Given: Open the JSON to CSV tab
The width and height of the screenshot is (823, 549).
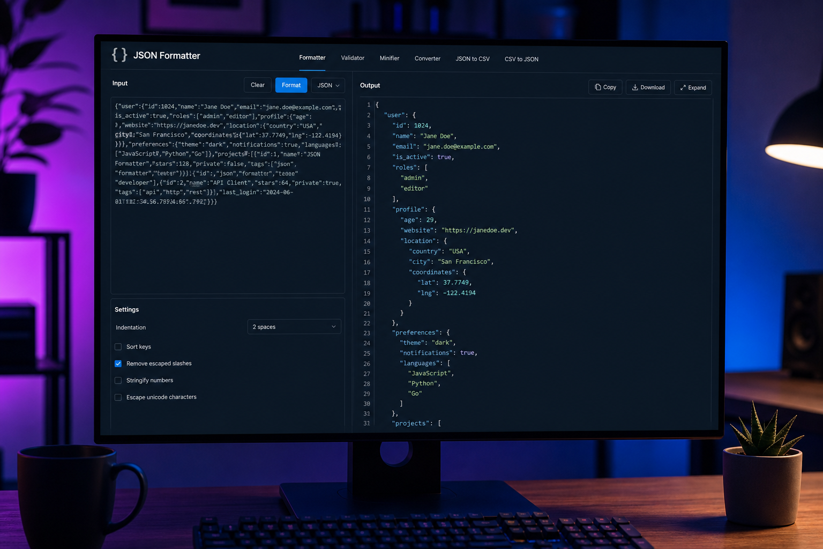Looking at the screenshot, I should click(x=473, y=59).
